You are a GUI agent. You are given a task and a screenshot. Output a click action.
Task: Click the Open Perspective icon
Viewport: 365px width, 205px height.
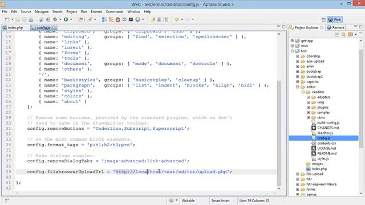click(323, 19)
